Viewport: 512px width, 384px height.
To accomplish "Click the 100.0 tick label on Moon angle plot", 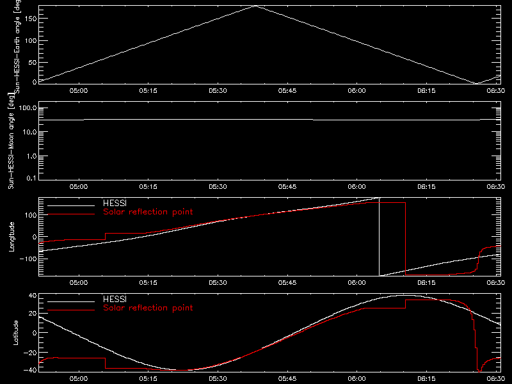I will [x=28, y=108].
